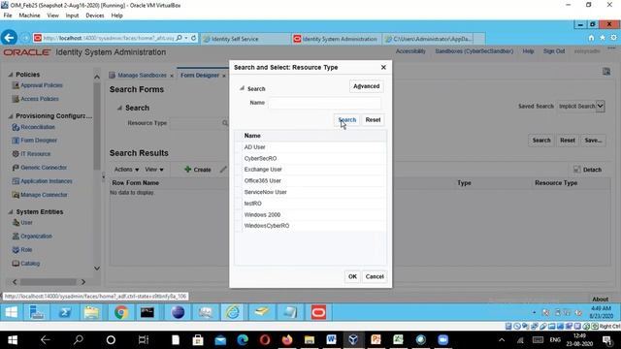Click the Search button in Resource Type dialog
This screenshot has width=621, height=349.
[347, 120]
